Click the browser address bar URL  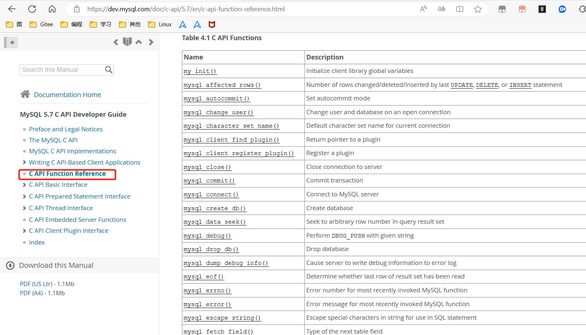click(x=186, y=9)
